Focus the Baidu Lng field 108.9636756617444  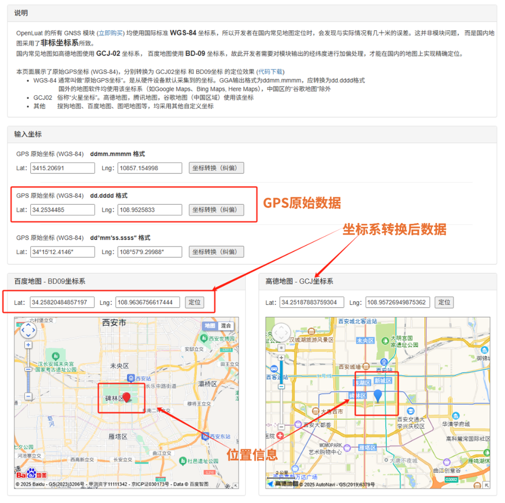[147, 302]
